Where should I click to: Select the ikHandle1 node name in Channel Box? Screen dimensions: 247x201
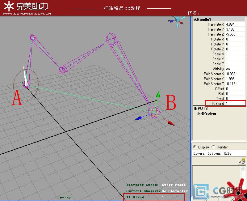[202, 19]
